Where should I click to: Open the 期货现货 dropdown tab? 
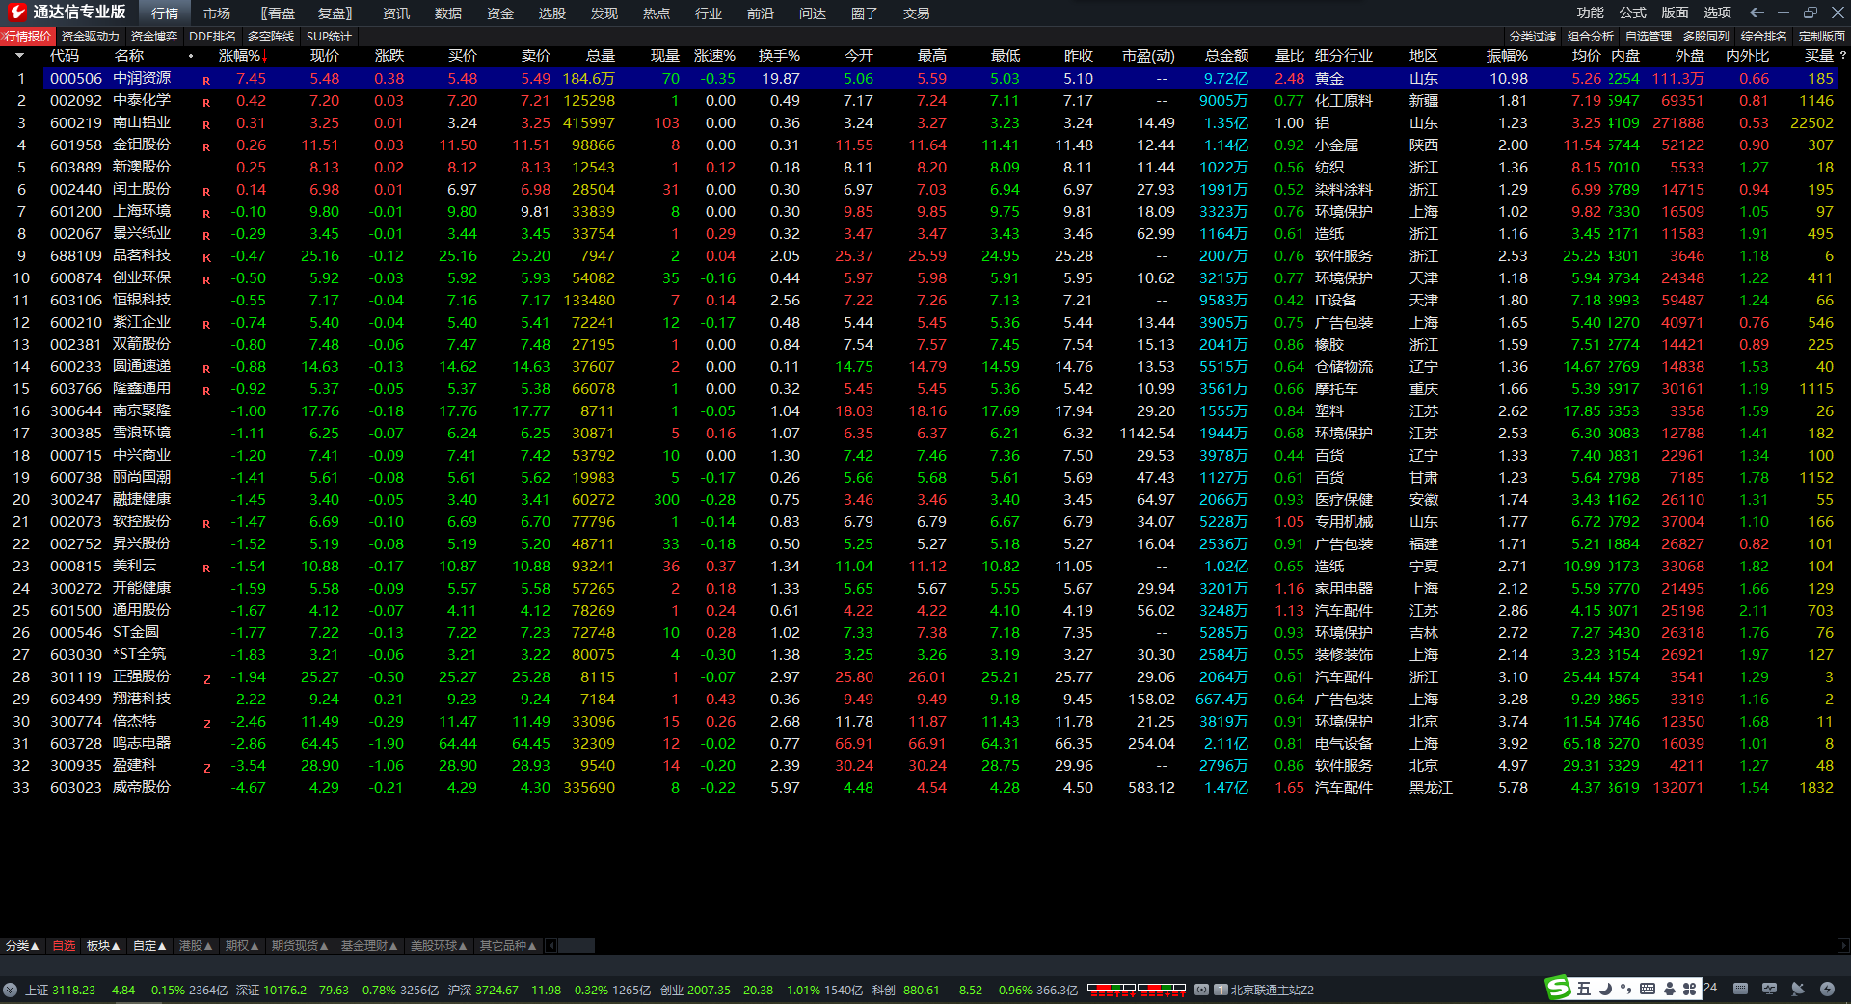pyautogui.click(x=300, y=946)
